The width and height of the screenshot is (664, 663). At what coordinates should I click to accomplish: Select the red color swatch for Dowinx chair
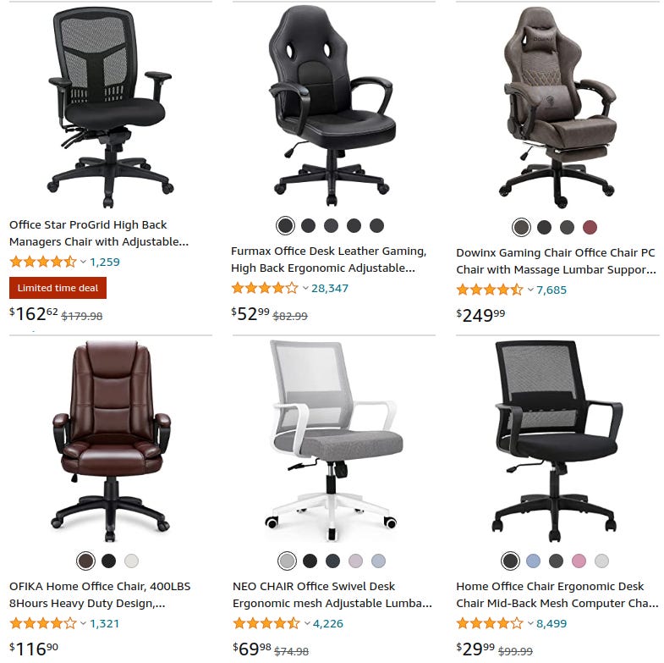click(x=590, y=227)
